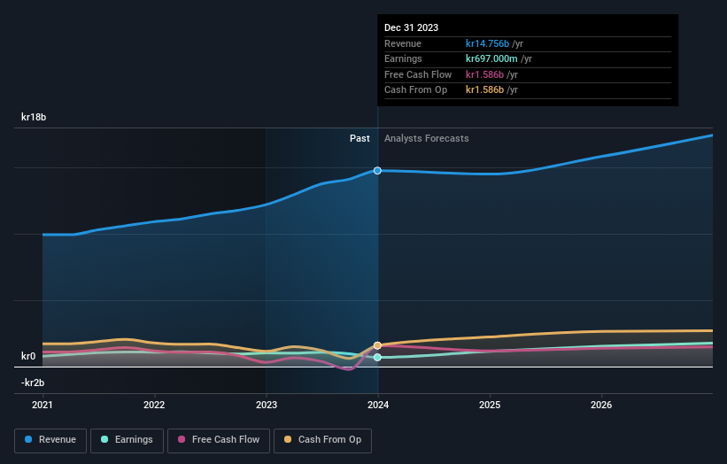Image resolution: width=727 pixels, height=464 pixels.
Task: Click the Cash From Op kr1.586b tooltip value
Action: coord(484,90)
